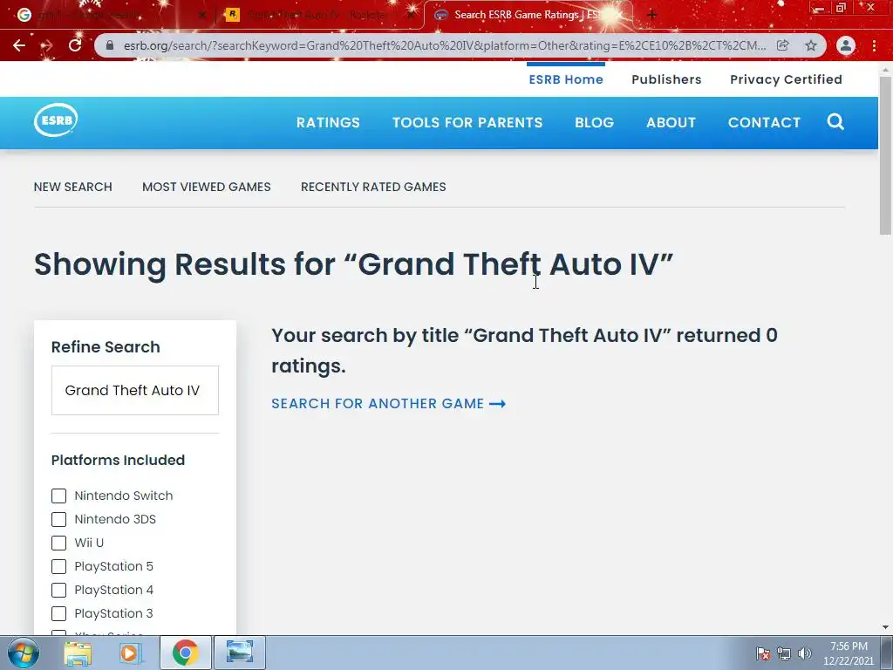Open the Privacy Certified link

coord(786,79)
